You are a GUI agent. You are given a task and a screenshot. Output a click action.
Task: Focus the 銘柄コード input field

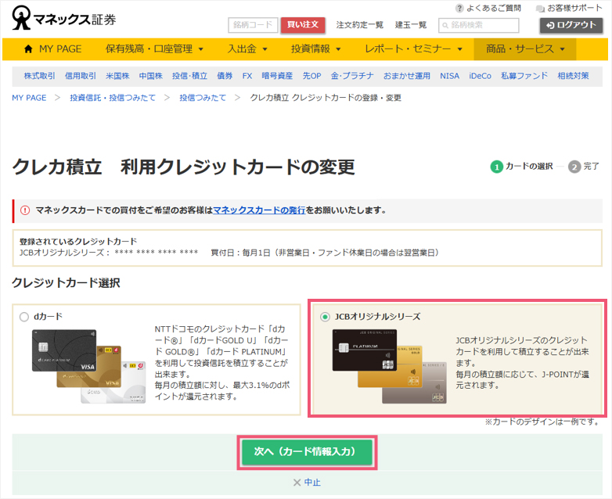(253, 25)
